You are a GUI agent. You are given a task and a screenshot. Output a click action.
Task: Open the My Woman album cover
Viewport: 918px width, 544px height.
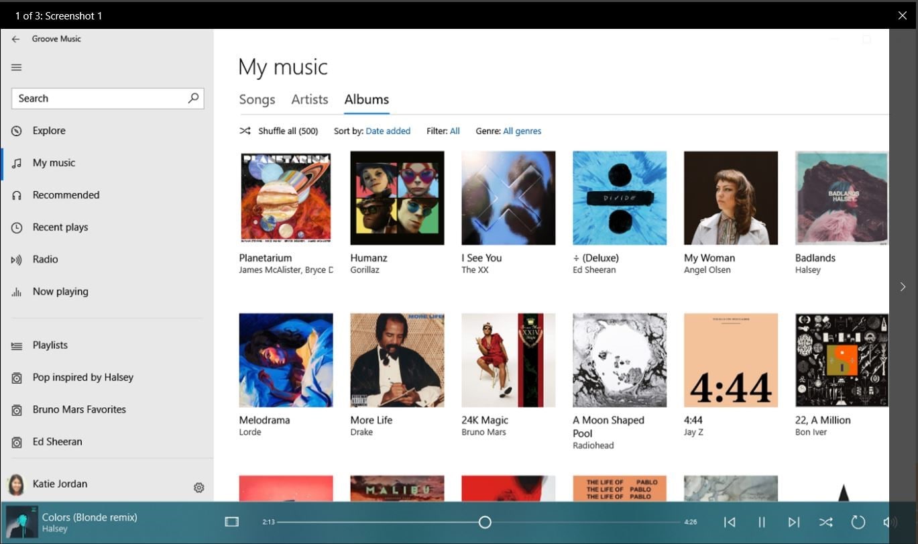click(x=732, y=198)
